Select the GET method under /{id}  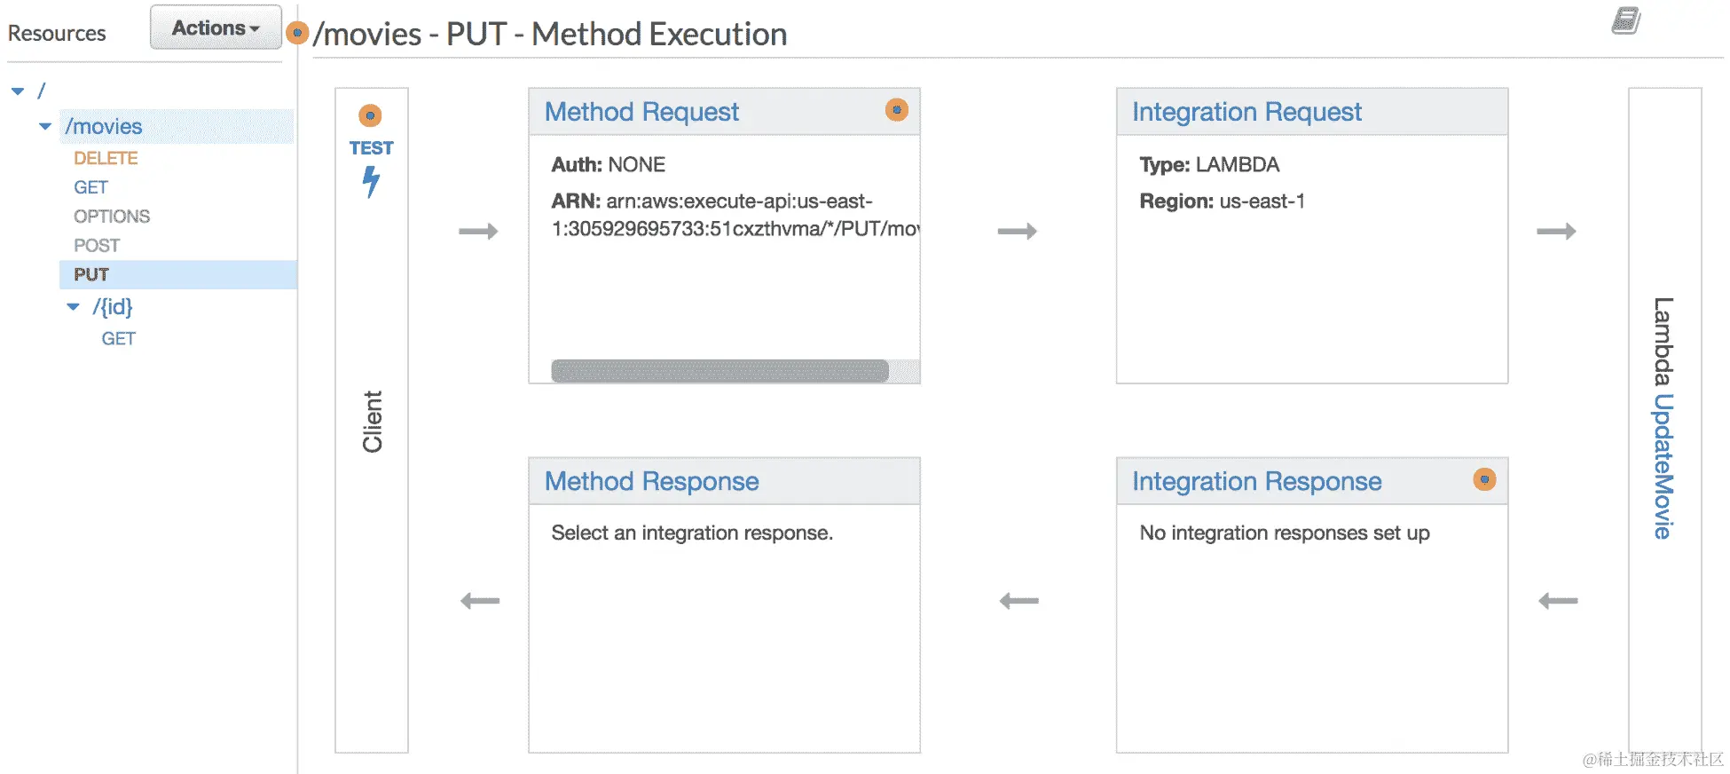tap(118, 339)
